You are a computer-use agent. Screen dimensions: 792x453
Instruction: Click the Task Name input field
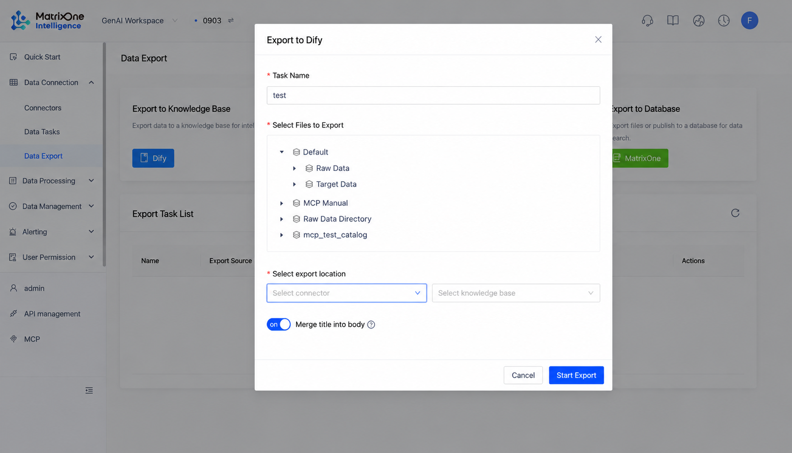[433, 95]
